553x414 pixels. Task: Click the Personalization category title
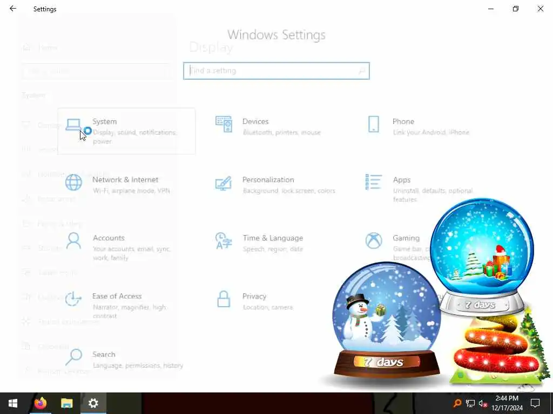click(x=268, y=180)
